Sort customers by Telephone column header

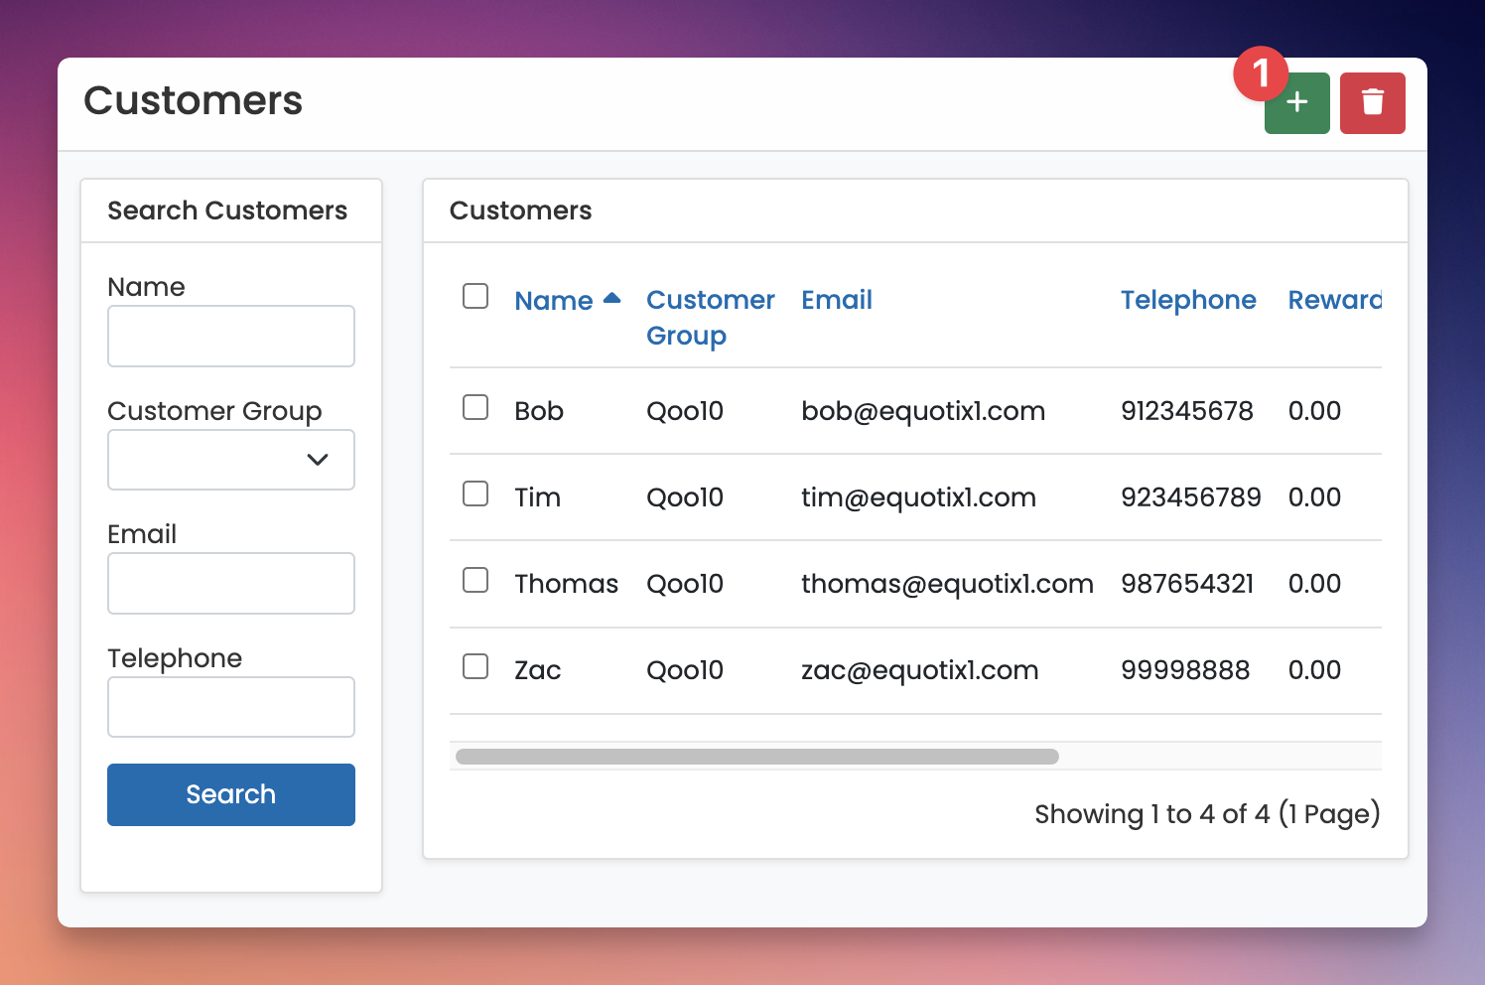(x=1187, y=300)
